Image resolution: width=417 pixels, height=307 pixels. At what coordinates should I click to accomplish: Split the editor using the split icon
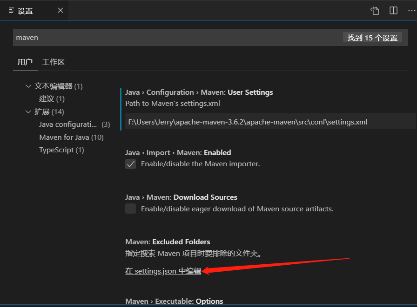(x=392, y=10)
